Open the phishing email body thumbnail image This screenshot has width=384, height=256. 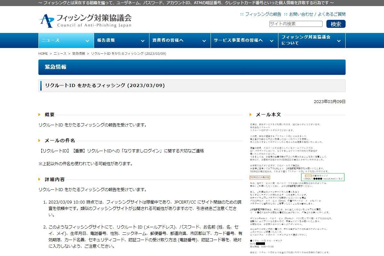(x=297, y=189)
